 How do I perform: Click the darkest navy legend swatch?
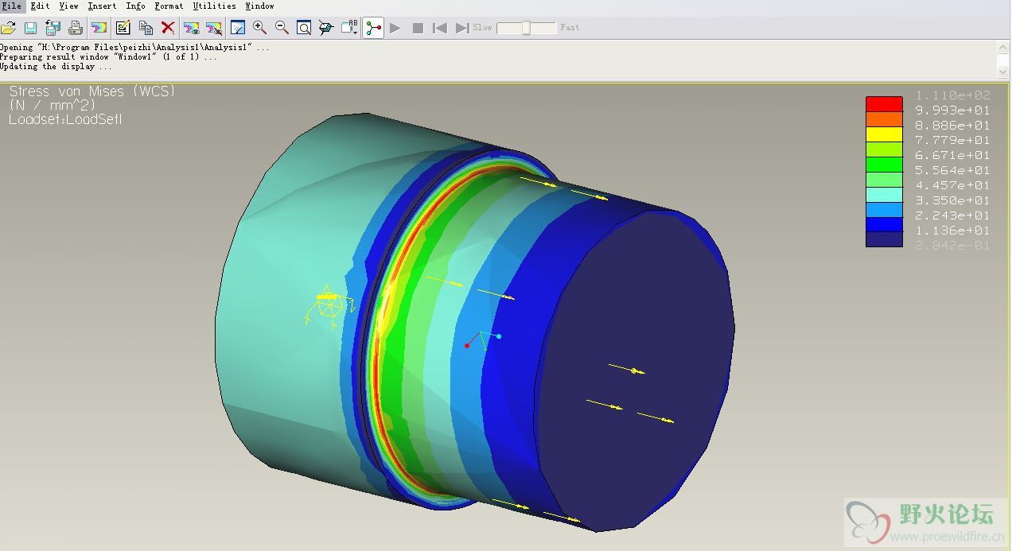[x=884, y=239]
